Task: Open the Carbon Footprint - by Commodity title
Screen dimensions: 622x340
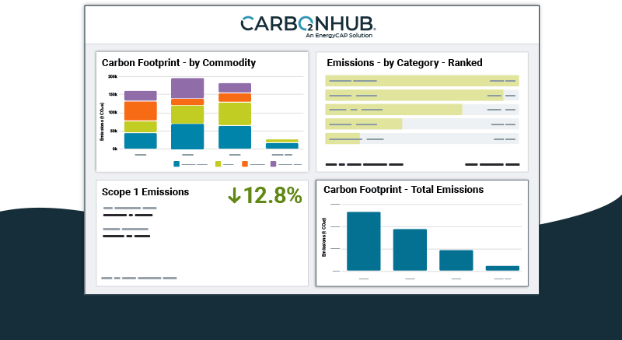Action: pos(179,63)
